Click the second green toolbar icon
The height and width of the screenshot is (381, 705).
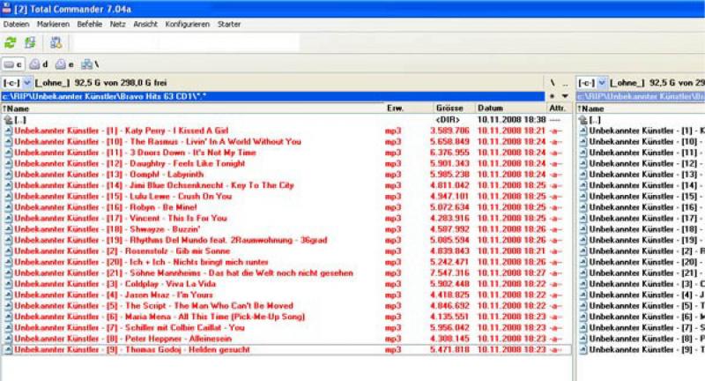pos(30,42)
